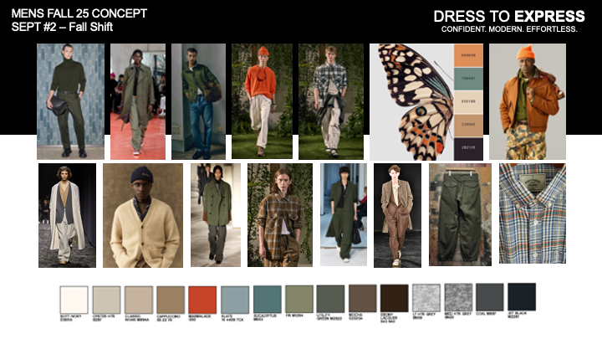Select runway photo with orange sweater and beanie
Image resolution: width=602 pixels, height=339 pixels.
pyautogui.click(x=262, y=101)
